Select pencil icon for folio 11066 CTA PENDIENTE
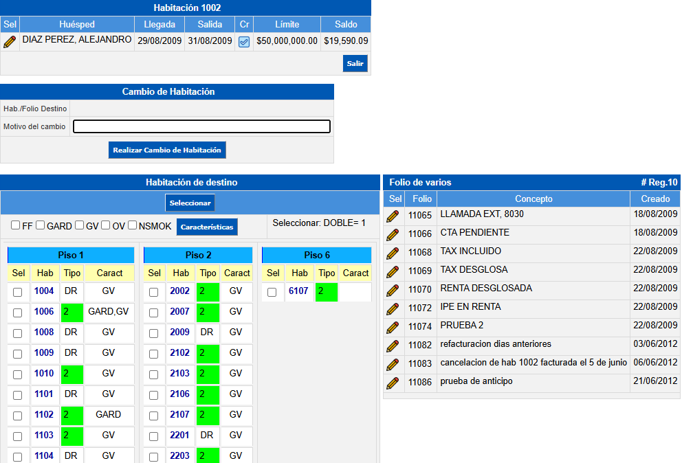Image resolution: width=682 pixels, height=463 pixels. 393,235
